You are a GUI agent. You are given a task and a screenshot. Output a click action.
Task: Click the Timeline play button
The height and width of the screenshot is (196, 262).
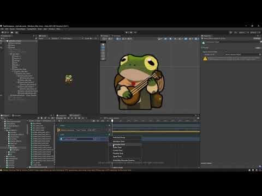72,118
